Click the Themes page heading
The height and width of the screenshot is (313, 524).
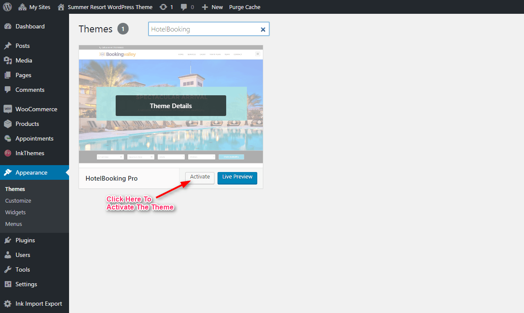coord(96,29)
